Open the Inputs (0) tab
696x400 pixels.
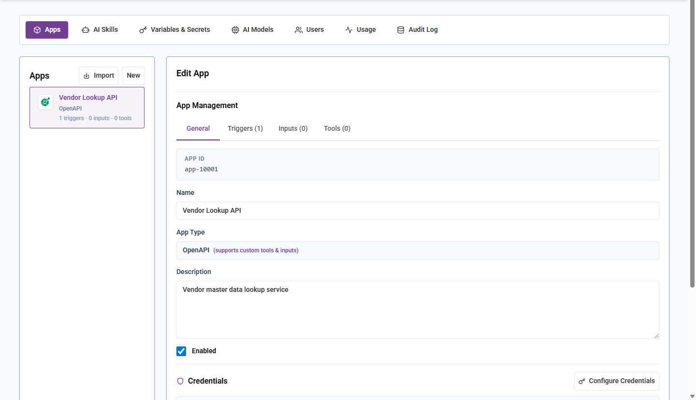tap(293, 129)
